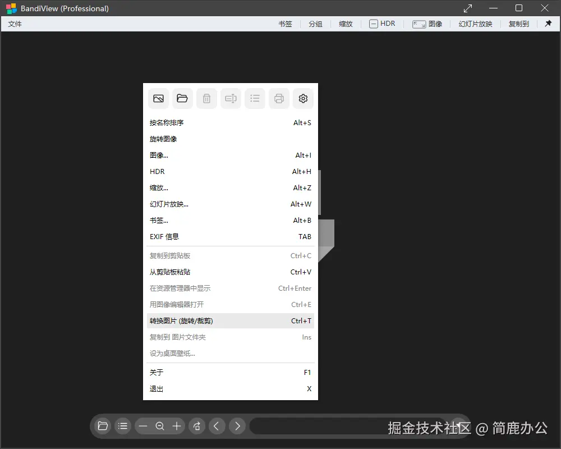561x449 pixels.
Task: Toggle HDR in the top toolbar
Action: point(382,24)
